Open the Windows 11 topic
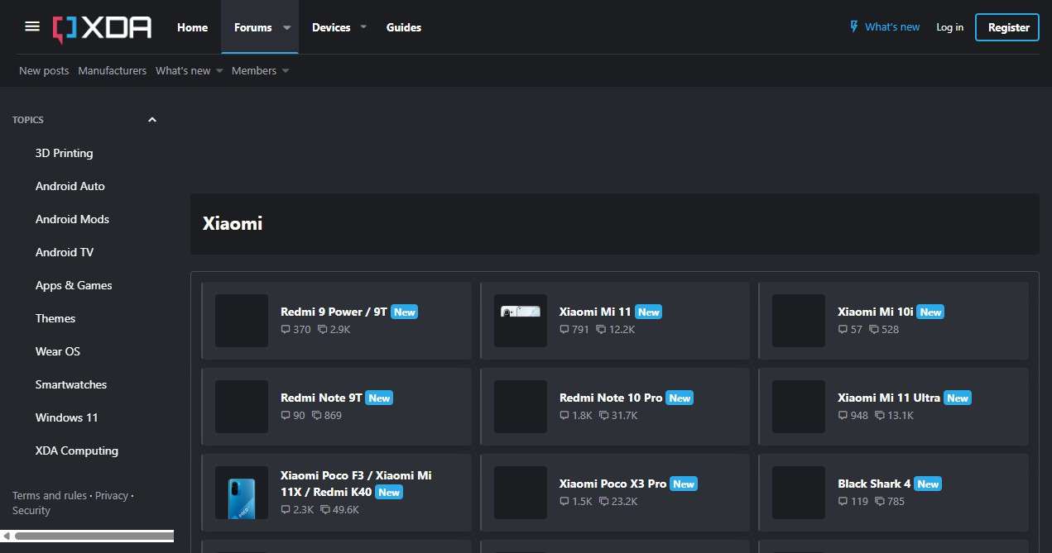This screenshot has height=553, width=1052. point(66,417)
